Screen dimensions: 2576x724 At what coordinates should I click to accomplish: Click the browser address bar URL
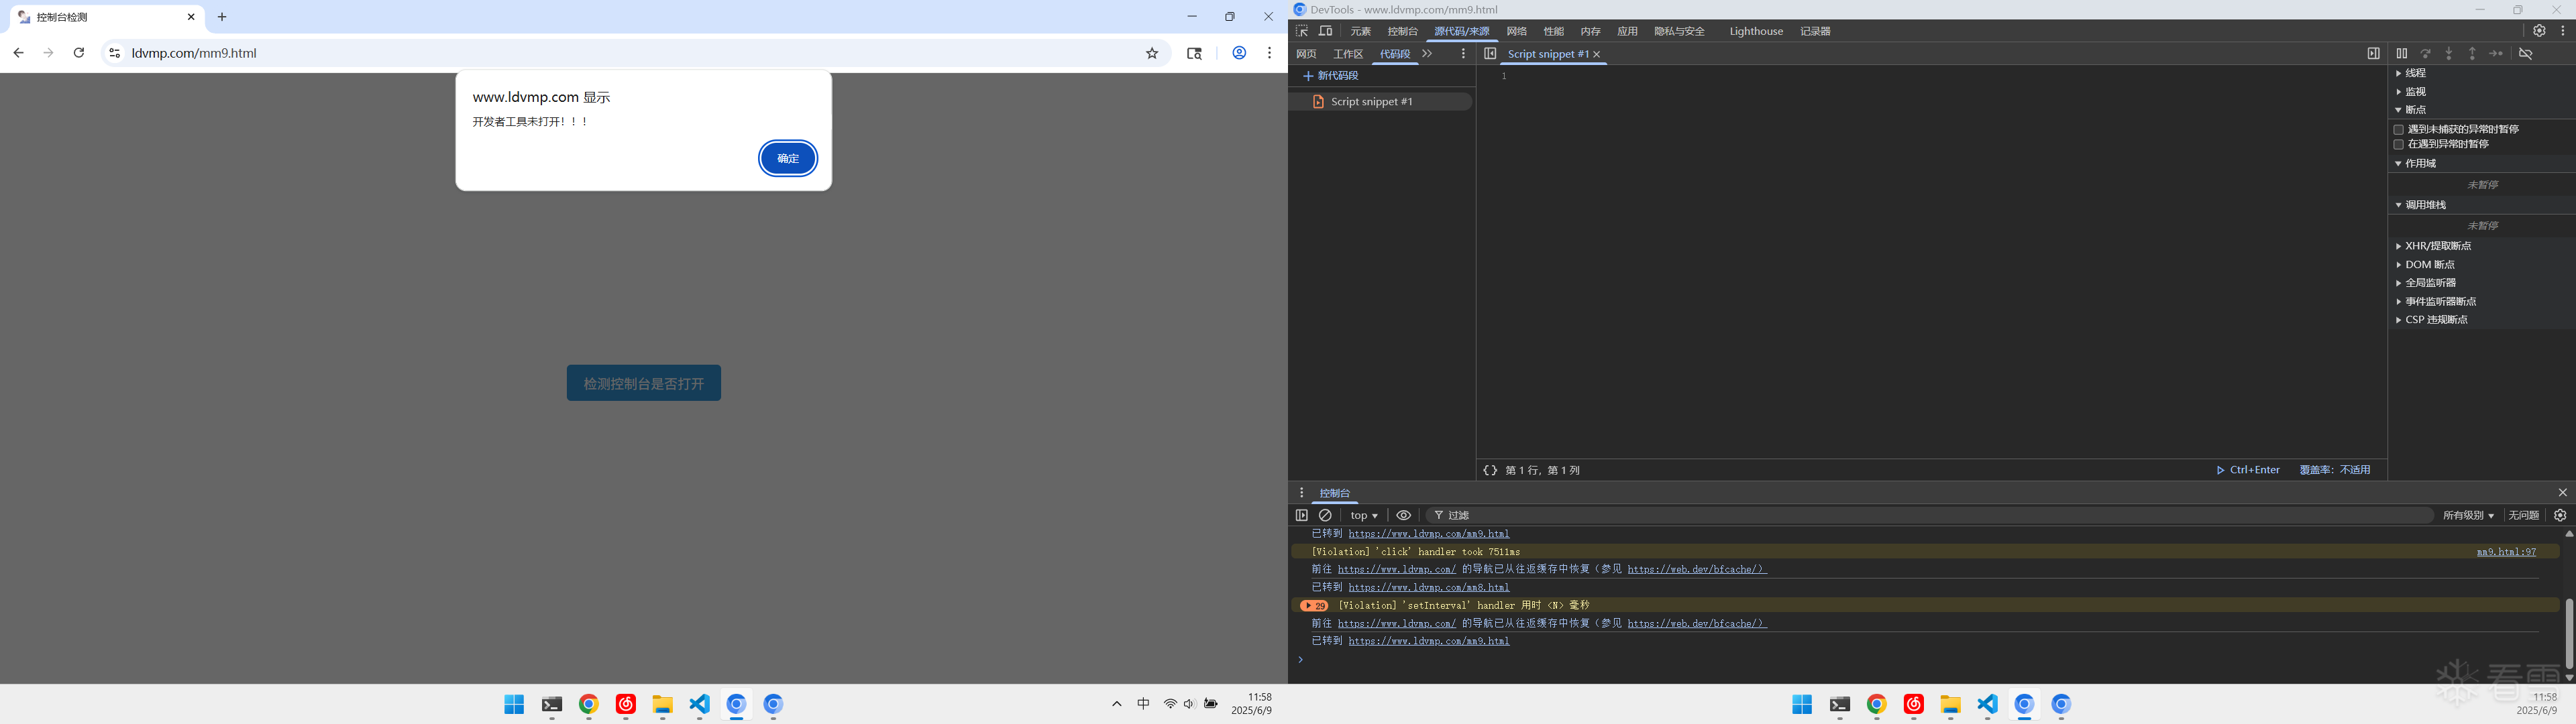(194, 53)
